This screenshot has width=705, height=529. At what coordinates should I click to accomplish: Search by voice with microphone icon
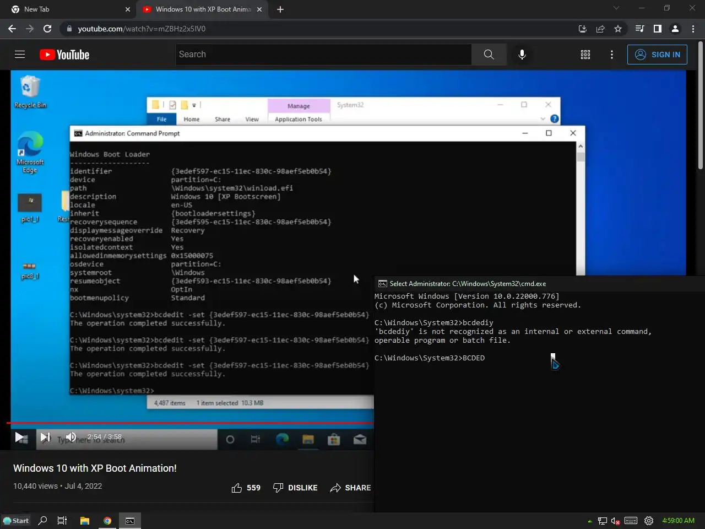[x=522, y=55]
